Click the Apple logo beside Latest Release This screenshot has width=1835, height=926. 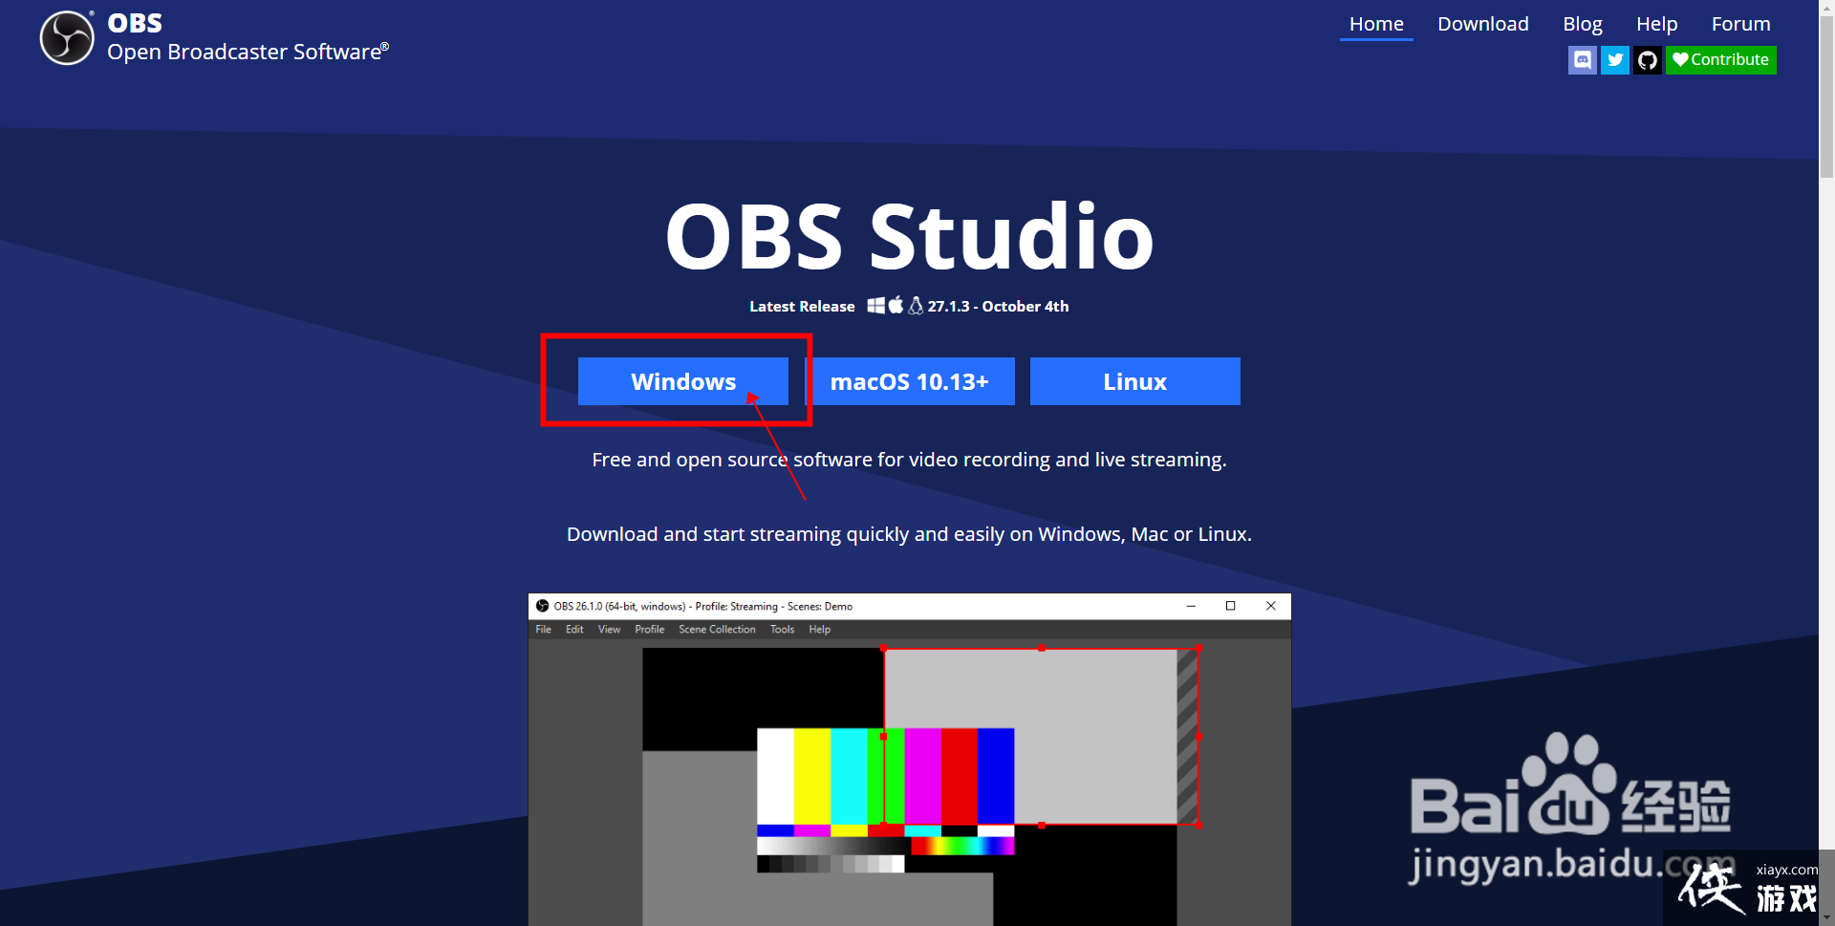(x=896, y=305)
